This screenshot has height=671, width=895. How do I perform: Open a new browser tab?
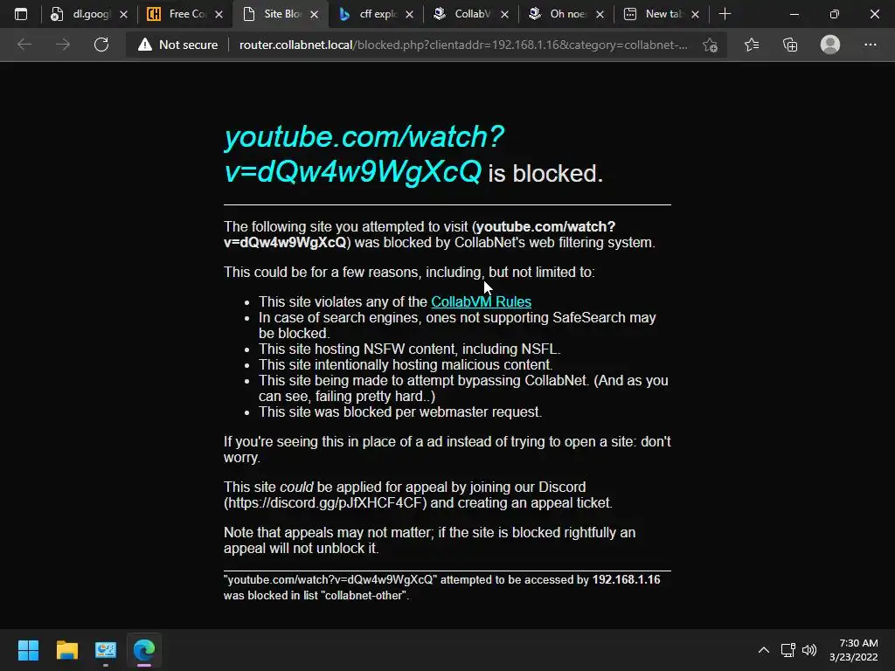pos(725,14)
